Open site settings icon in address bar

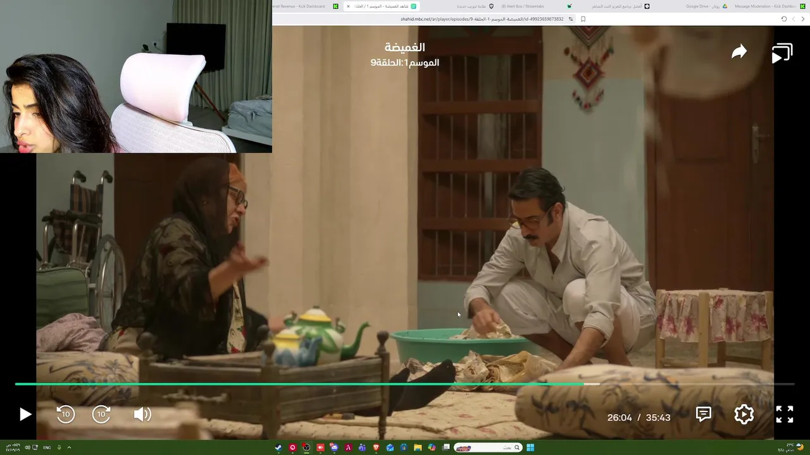click(x=570, y=19)
